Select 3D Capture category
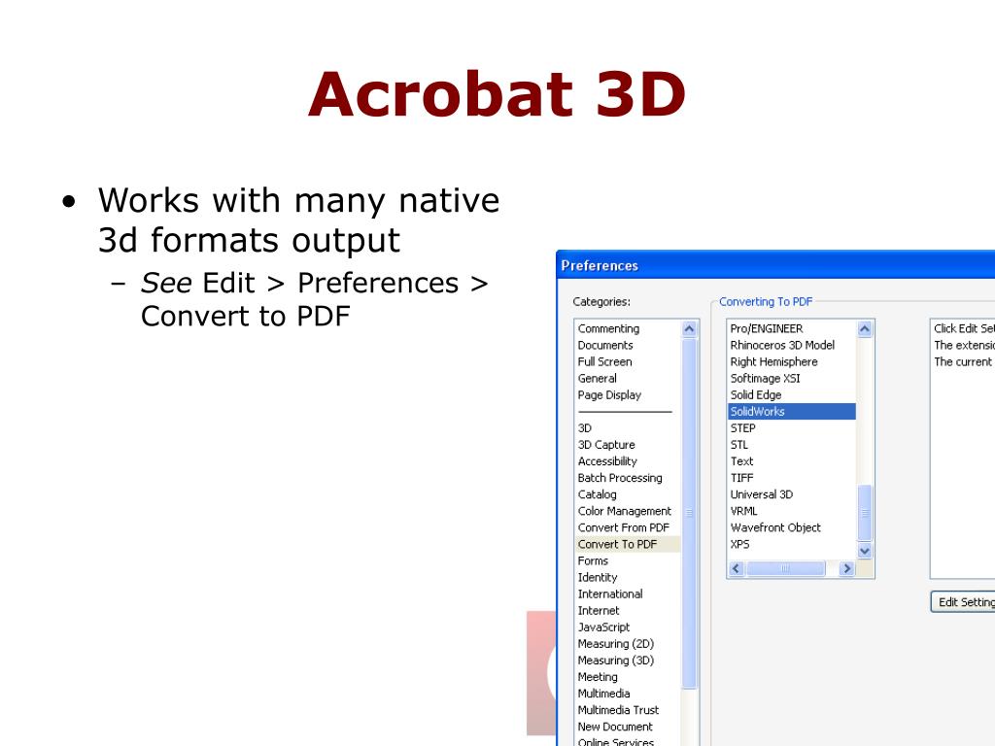This screenshot has width=995, height=746. tap(606, 445)
